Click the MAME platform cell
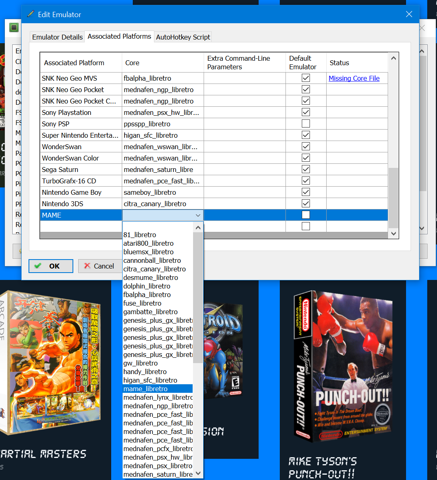 click(81, 215)
